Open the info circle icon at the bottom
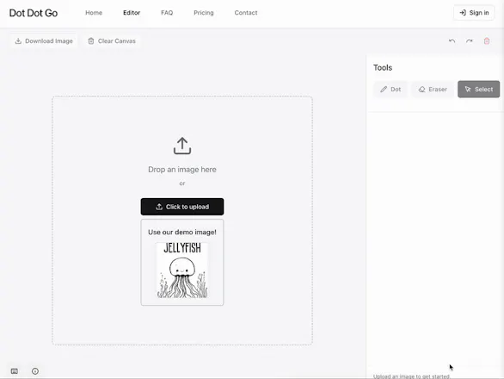Viewport: 504px width, 379px height. (x=35, y=371)
